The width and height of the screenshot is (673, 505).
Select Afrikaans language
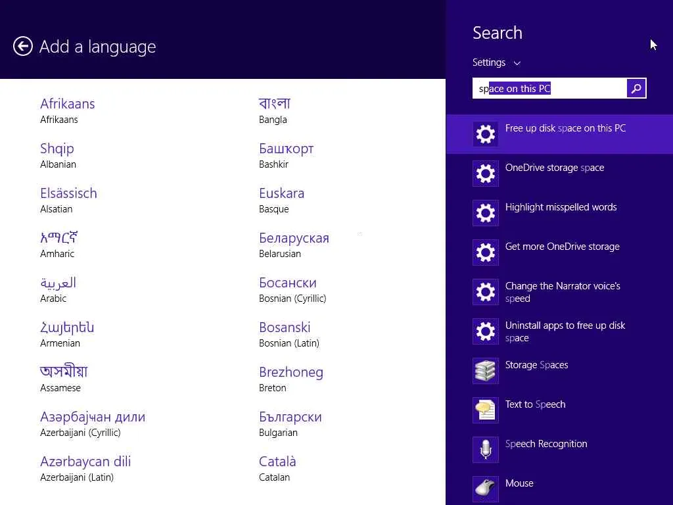(68, 110)
